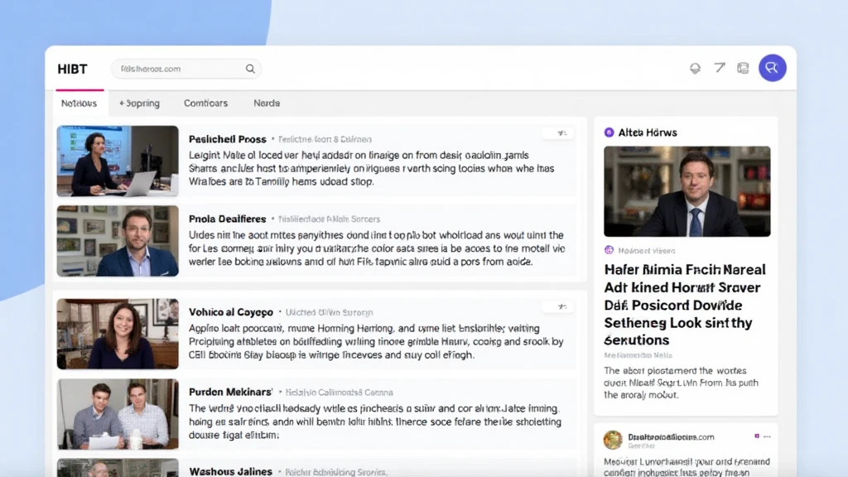This screenshot has height=477, width=848.
Task: Click the grey subtitle beside Purden Mekinars
Action: coord(339,393)
